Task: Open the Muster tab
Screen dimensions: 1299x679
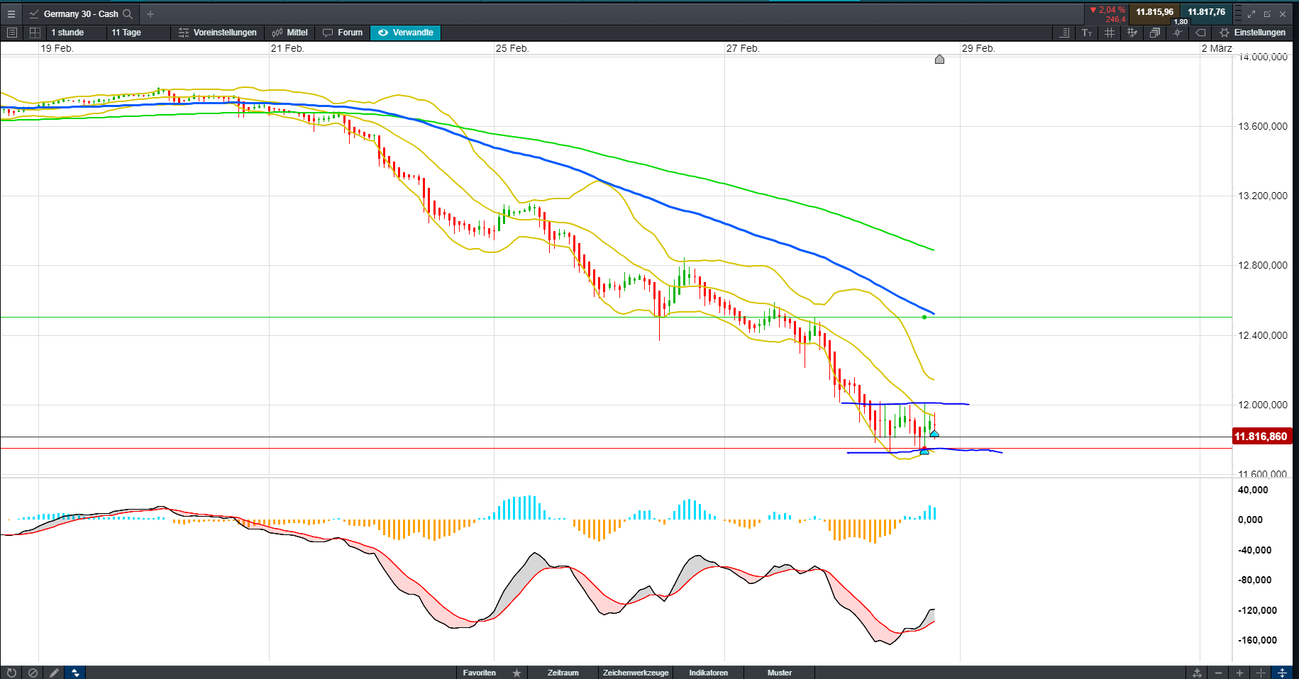Action: pos(779,673)
